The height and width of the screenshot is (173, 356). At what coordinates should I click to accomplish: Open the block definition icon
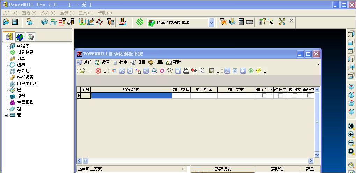click(44, 22)
